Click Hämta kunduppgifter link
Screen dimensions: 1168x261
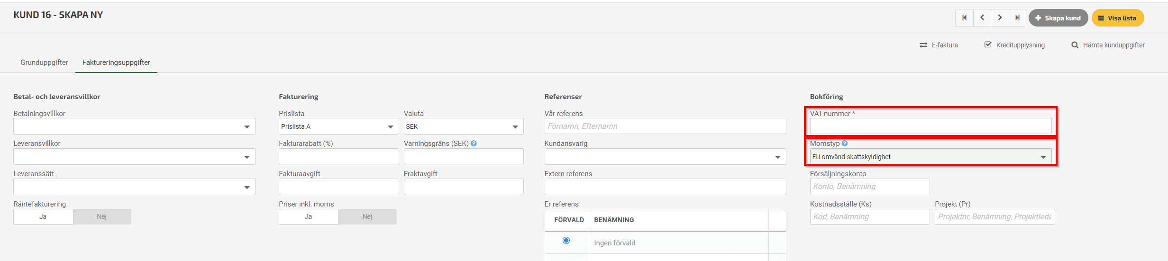coord(1108,45)
